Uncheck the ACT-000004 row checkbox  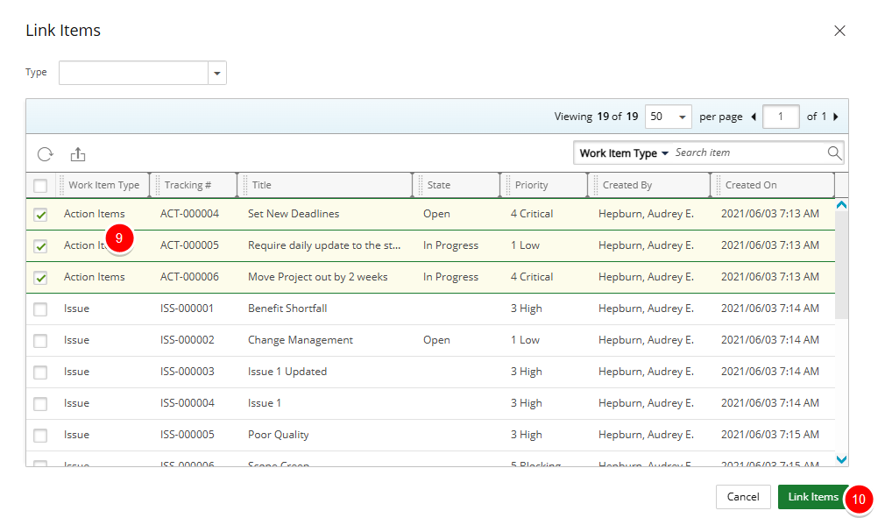40,215
